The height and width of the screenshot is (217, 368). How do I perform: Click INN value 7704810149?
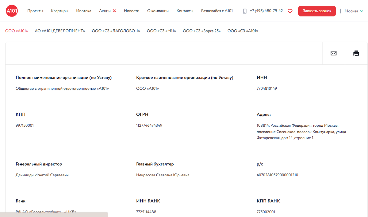[x=267, y=88]
